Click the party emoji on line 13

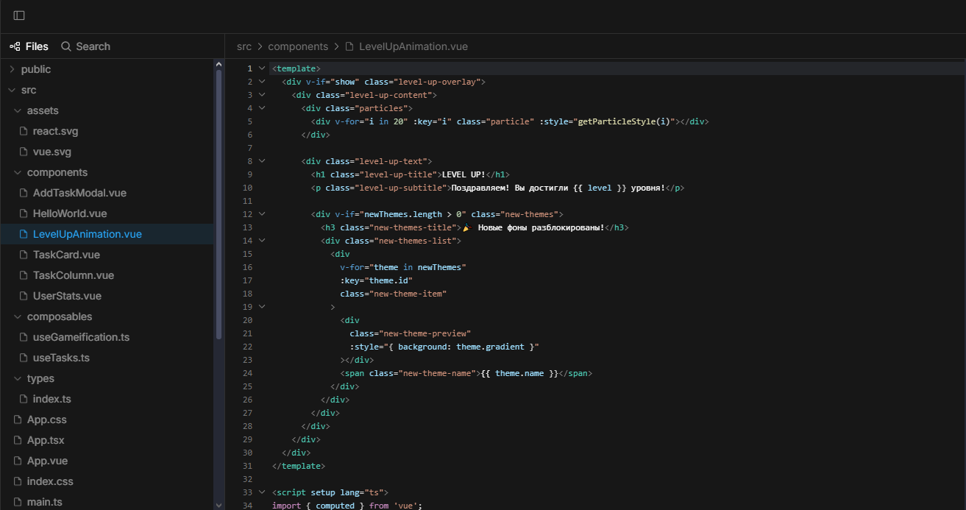click(x=466, y=227)
